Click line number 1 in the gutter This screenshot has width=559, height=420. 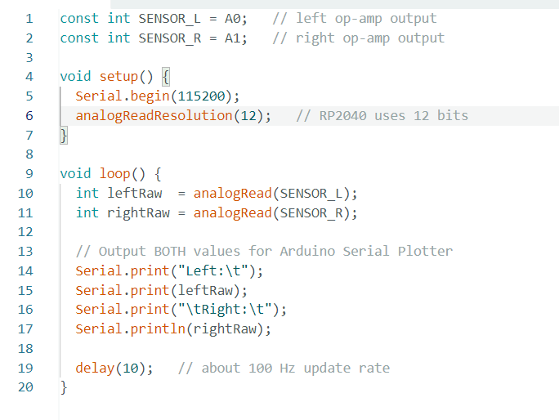(x=29, y=18)
